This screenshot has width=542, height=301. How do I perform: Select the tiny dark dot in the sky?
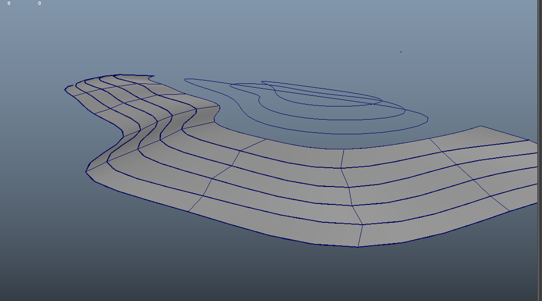[401, 52]
